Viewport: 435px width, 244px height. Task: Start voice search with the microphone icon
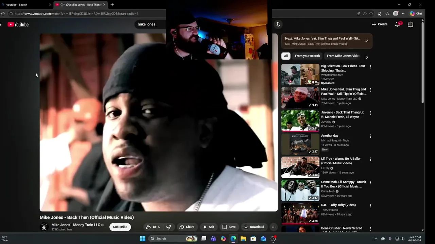(278, 24)
